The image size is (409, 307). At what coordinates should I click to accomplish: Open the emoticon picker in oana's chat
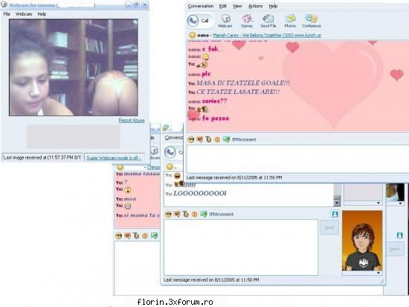click(191, 140)
